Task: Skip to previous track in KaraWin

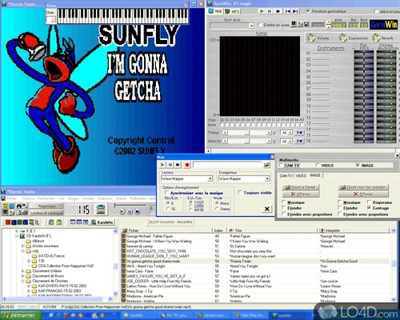Action: point(287,11)
